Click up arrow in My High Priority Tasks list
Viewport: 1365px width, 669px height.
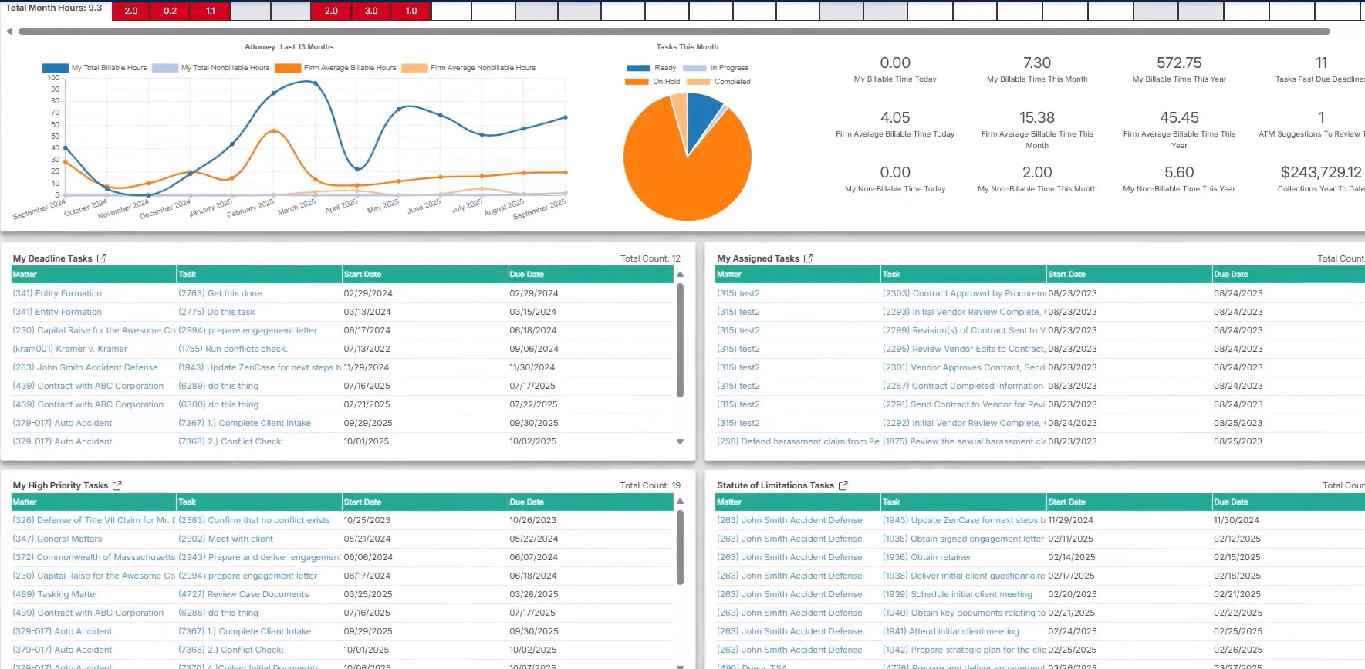point(680,502)
